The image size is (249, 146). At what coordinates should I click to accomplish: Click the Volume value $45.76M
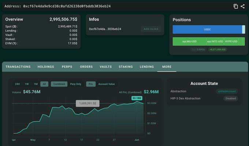click(x=32, y=92)
